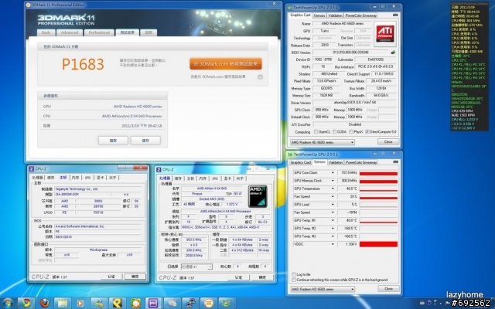Click the right save button in 3DMark details
Viewport: 495px width, 309px height.
pos(145,141)
